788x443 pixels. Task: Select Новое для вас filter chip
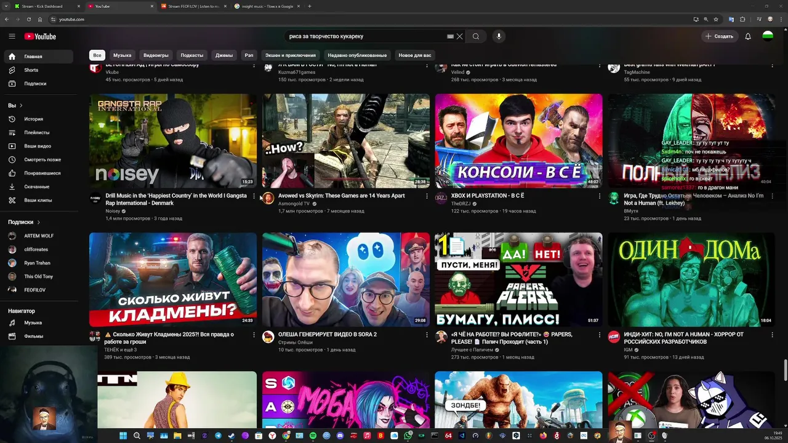click(x=415, y=55)
